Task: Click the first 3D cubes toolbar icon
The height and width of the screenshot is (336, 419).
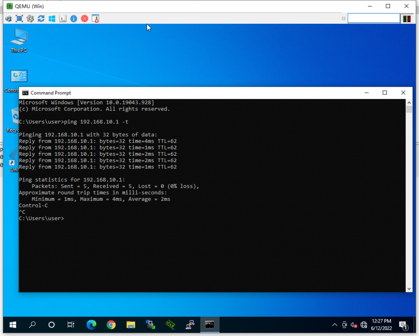Action: click(8, 18)
